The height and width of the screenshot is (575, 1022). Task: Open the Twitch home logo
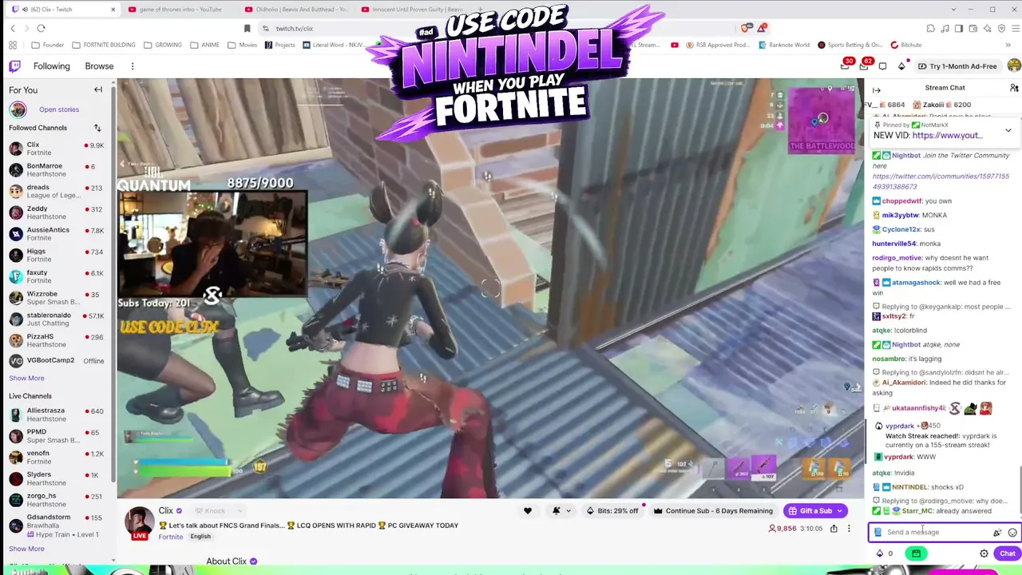[x=14, y=66]
